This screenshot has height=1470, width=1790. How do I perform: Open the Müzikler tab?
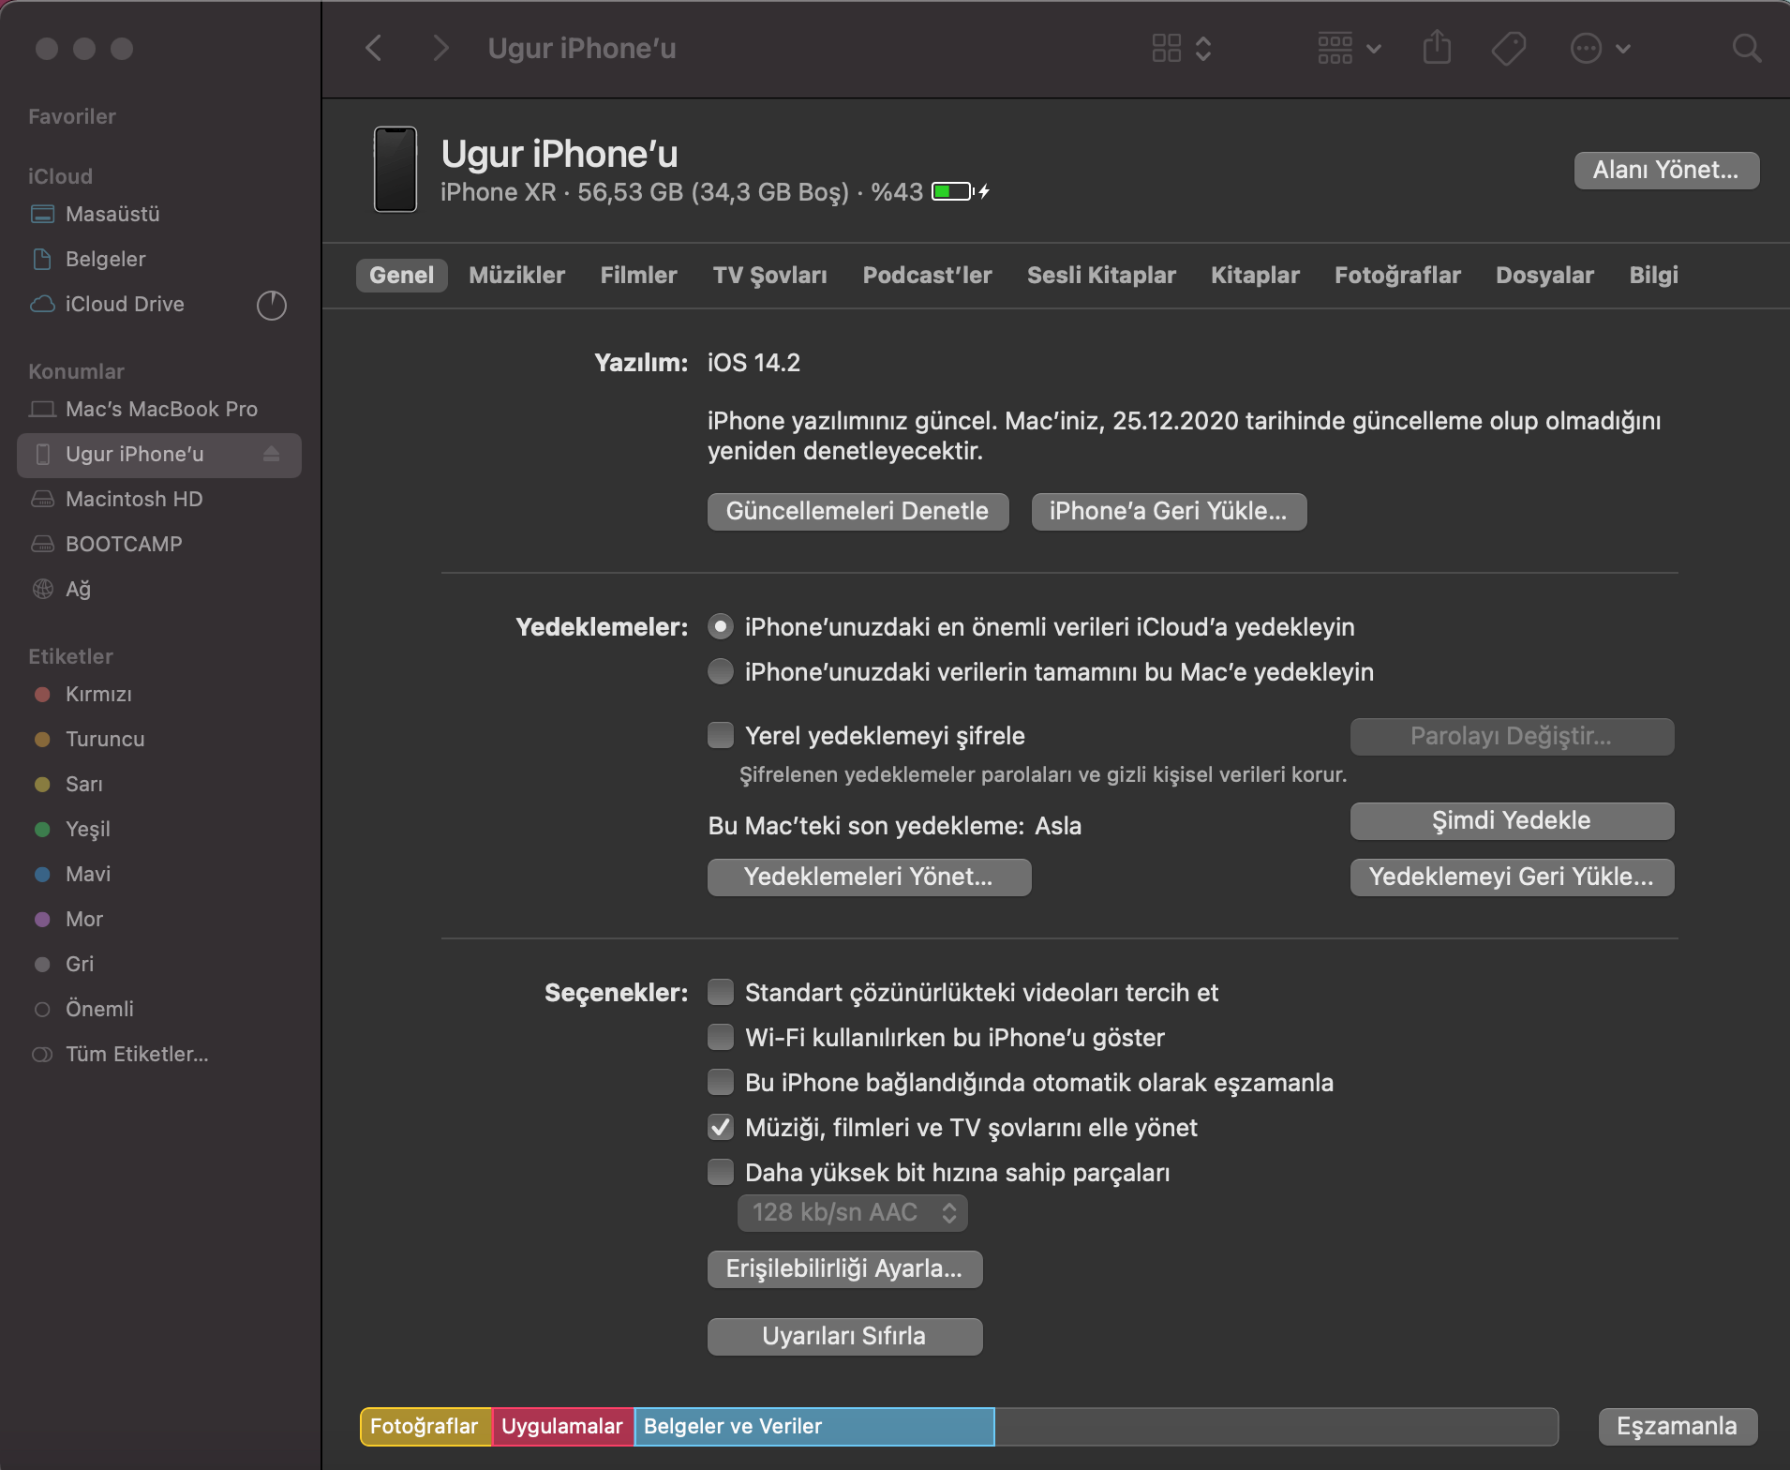[516, 276]
